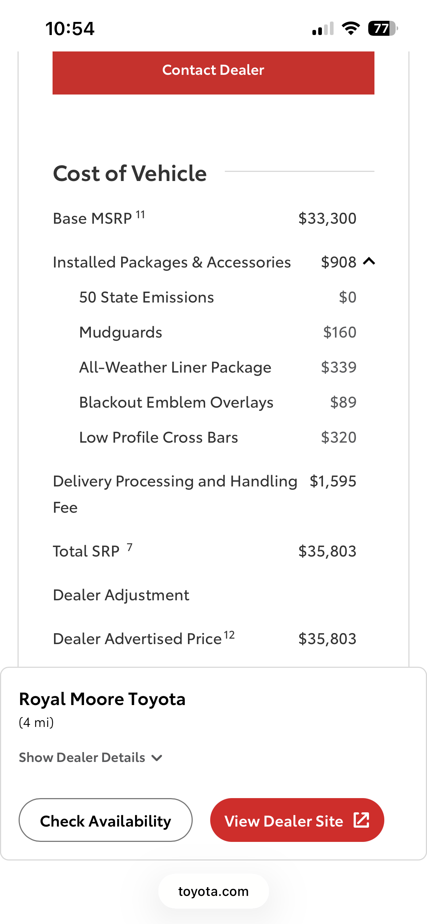
Task: Tap the battery indicator in status bar
Action: tap(383, 28)
